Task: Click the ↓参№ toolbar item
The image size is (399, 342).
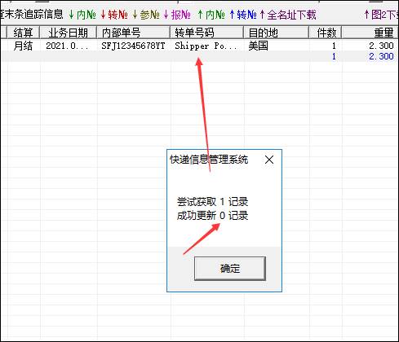Action: [x=146, y=15]
